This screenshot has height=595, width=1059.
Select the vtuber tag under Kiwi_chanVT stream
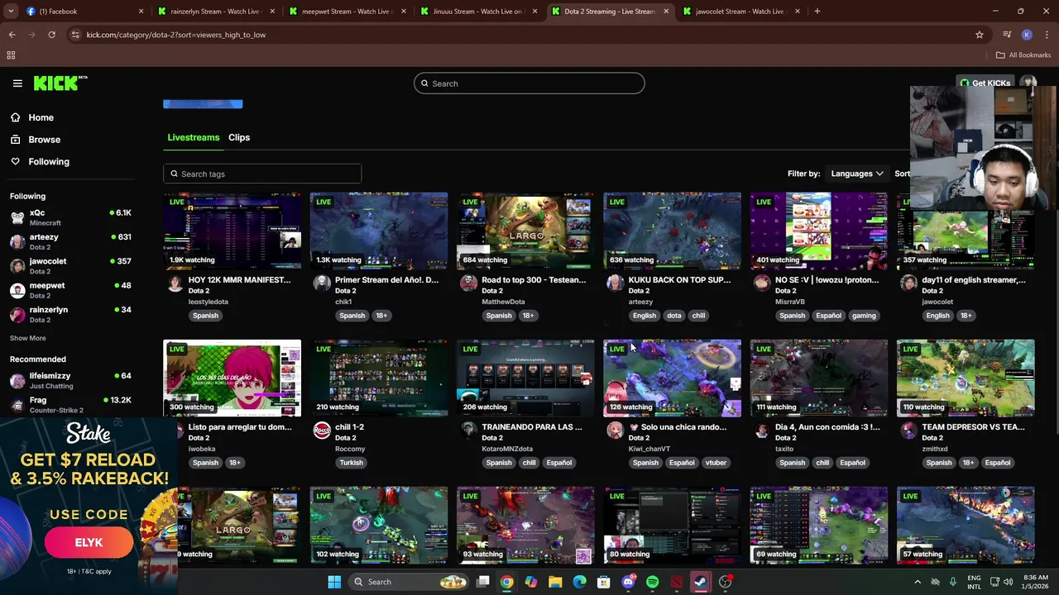716,463
